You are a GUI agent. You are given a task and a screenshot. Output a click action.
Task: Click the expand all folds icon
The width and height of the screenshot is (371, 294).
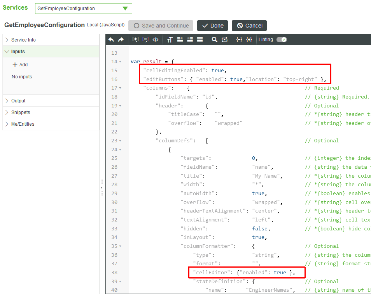click(x=249, y=40)
